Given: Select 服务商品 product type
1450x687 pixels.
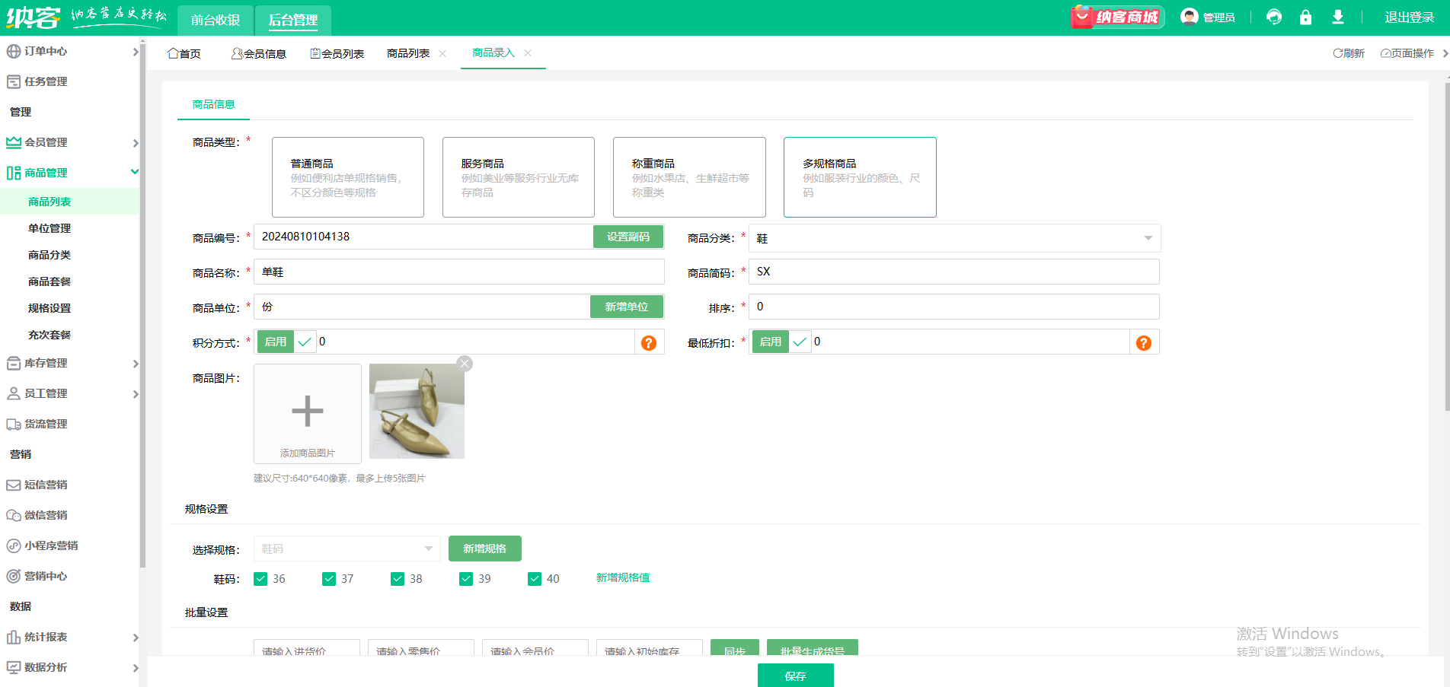Looking at the screenshot, I should (x=519, y=177).
